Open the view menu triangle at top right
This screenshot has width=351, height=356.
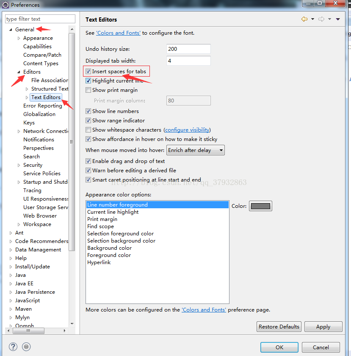(x=337, y=19)
